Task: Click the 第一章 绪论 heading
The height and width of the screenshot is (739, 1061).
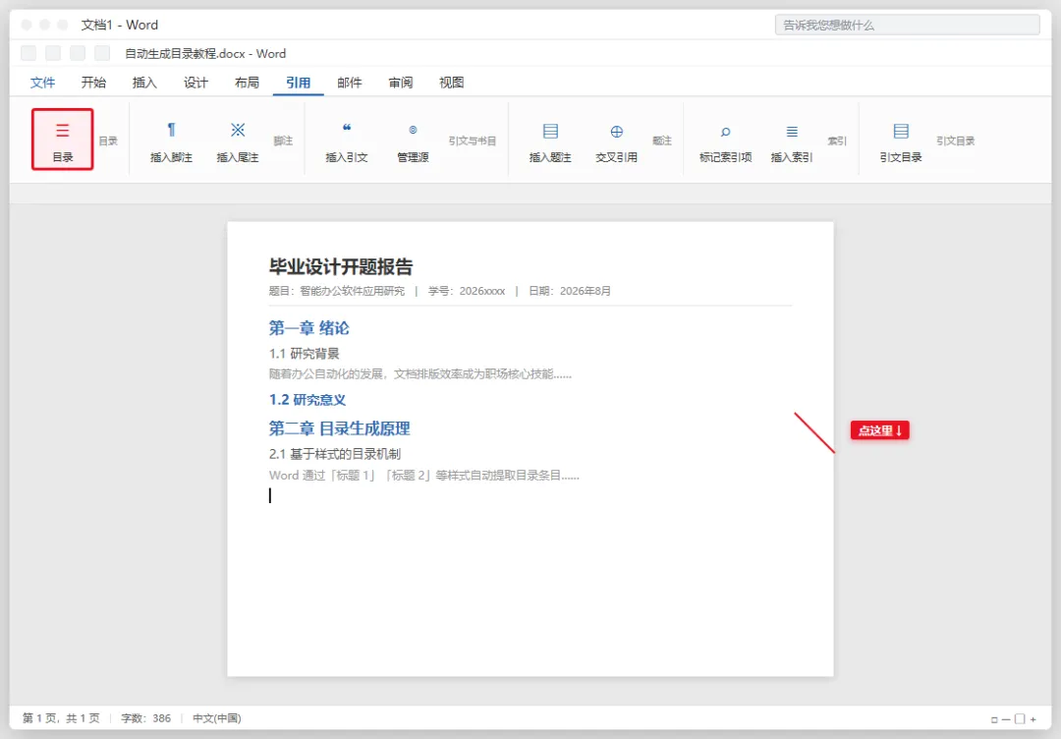Action: click(x=308, y=328)
